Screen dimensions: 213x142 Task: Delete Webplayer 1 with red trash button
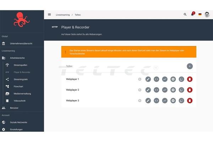click(x=190, y=79)
